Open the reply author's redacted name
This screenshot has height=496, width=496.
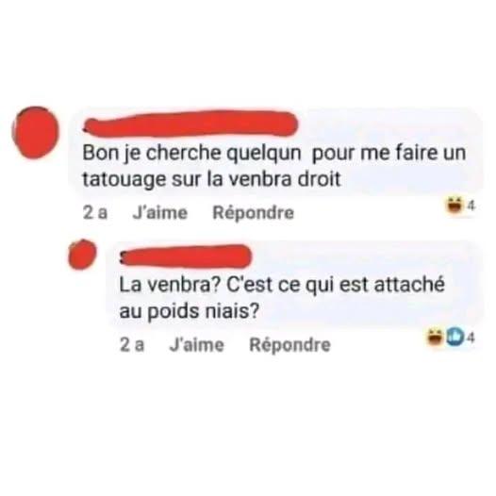pos(186,256)
